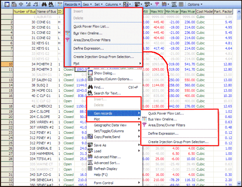Expand the Geographic Data View submenu
Image resolution: width=242 pixels, height=187 pixels.
110,125
